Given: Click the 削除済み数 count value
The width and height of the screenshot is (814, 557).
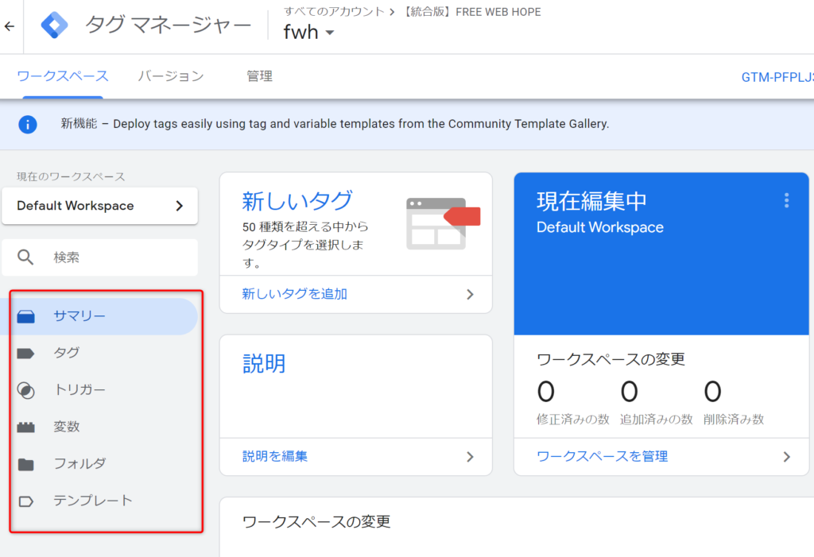Looking at the screenshot, I should coord(713,392).
